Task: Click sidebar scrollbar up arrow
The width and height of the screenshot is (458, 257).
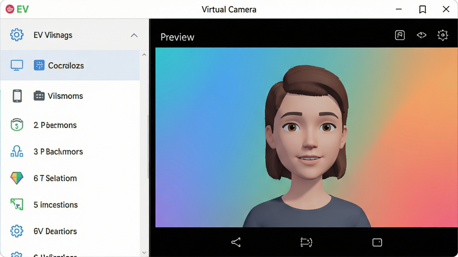Action: click(144, 55)
